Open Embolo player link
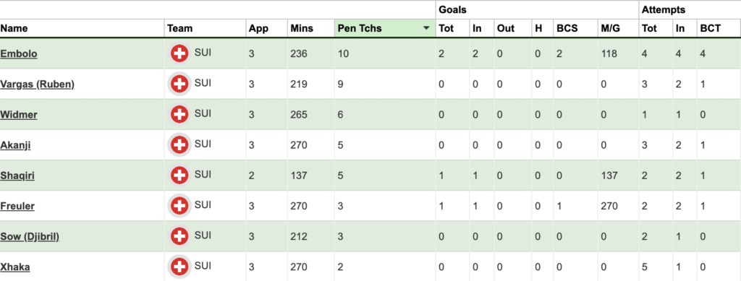 coord(19,53)
